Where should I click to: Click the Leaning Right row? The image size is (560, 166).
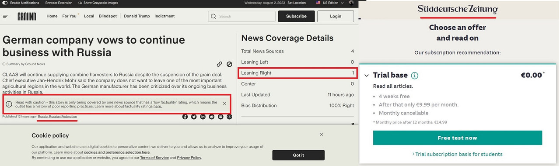(x=297, y=73)
